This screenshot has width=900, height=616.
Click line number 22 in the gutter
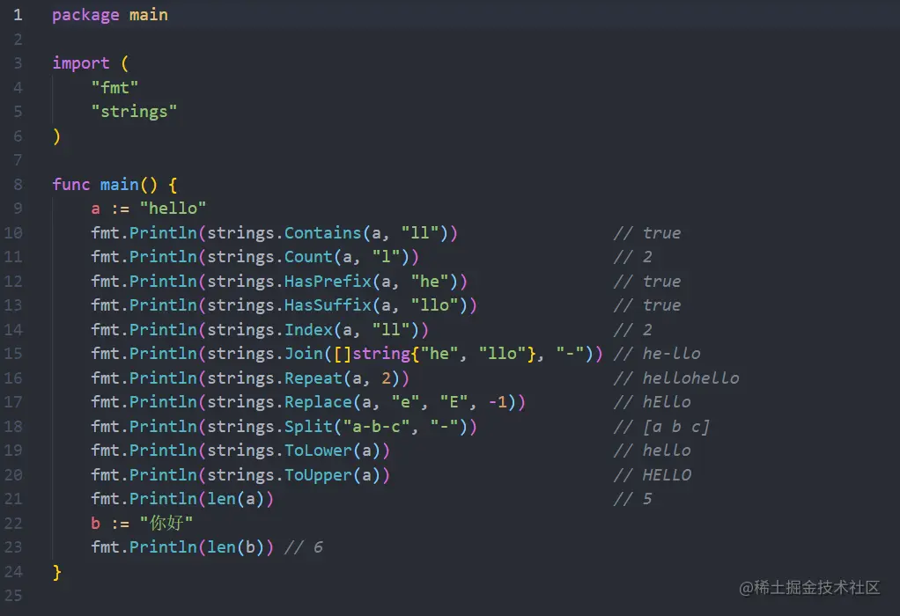(13, 523)
